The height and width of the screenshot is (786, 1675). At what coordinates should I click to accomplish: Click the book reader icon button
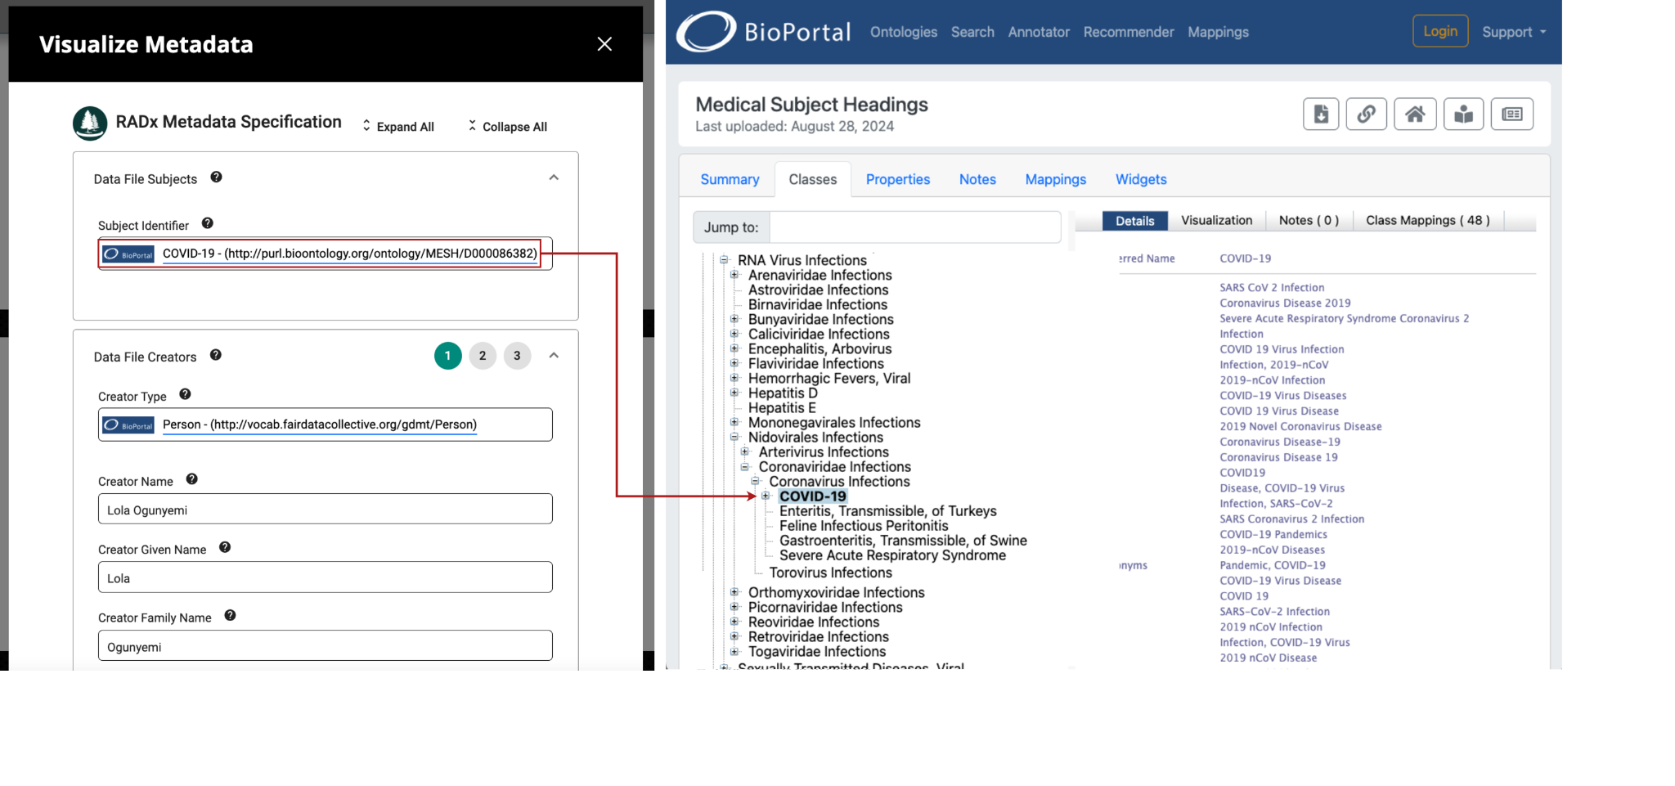pyautogui.click(x=1463, y=114)
